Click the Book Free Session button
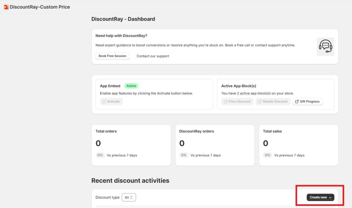 point(112,56)
